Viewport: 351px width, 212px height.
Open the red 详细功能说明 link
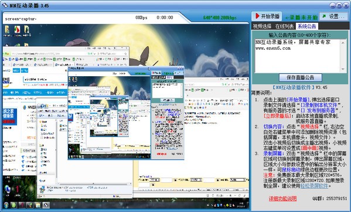point(282,199)
